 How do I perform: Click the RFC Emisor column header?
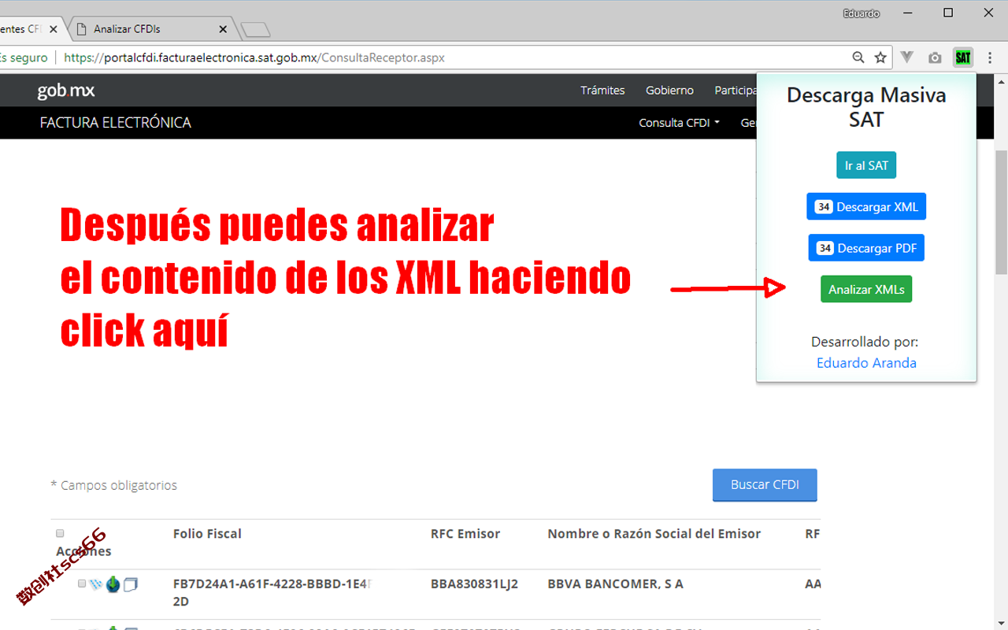click(x=465, y=534)
